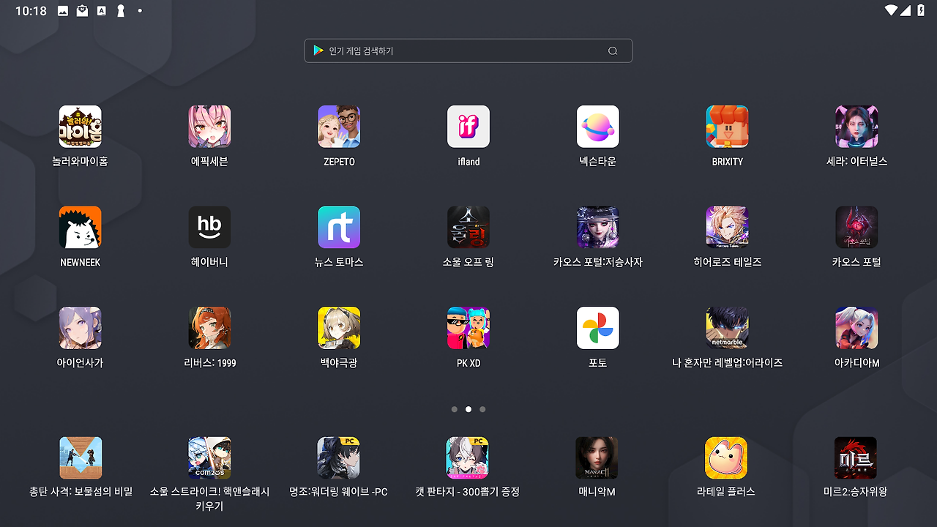
Task: Tap the image notification icon in status bar
Action: (x=63, y=11)
